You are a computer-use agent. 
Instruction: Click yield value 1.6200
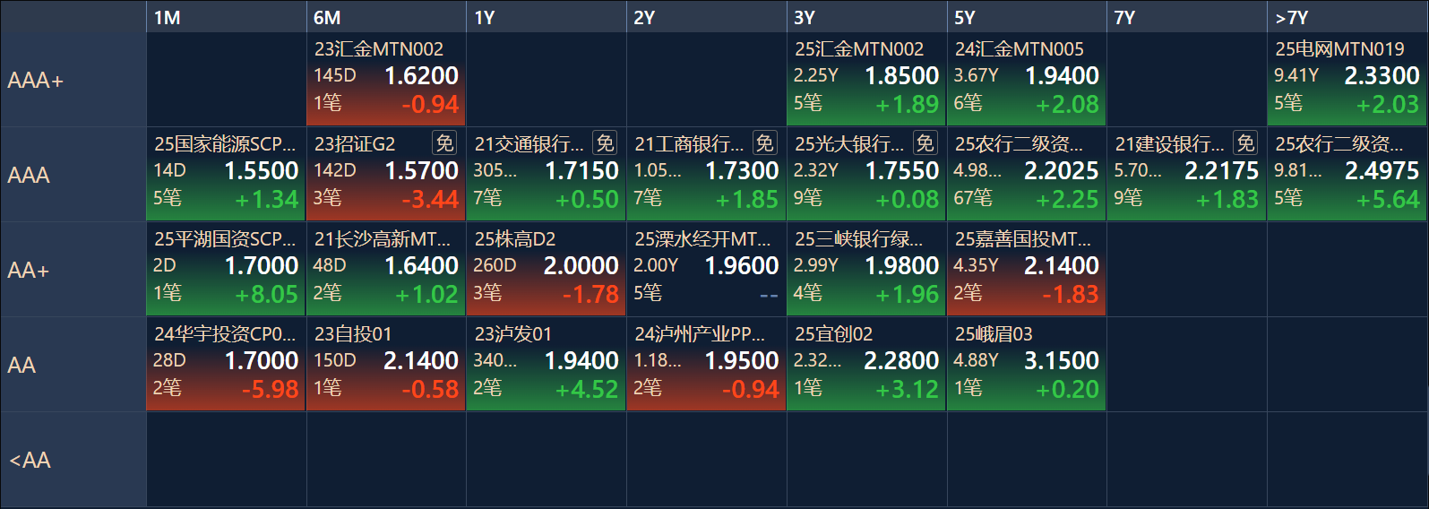[x=421, y=76]
